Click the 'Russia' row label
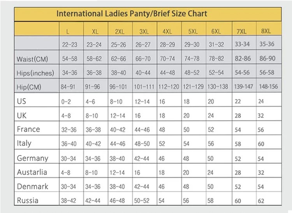The width and height of the screenshot is (292, 213). [x=28, y=201]
